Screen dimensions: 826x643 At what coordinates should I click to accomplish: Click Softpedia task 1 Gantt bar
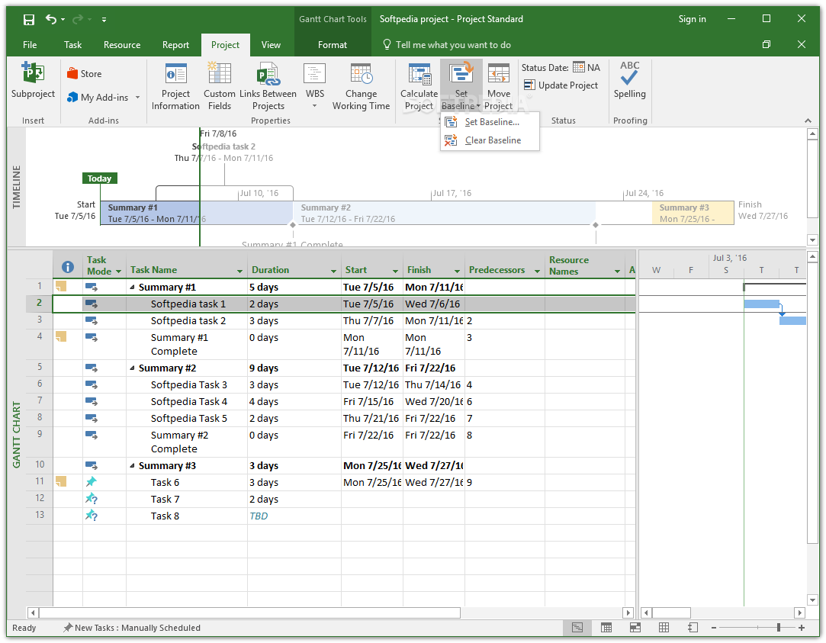click(x=761, y=304)
